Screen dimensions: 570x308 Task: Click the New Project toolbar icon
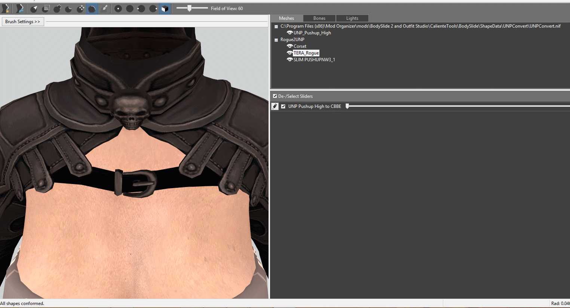[6, 9]
